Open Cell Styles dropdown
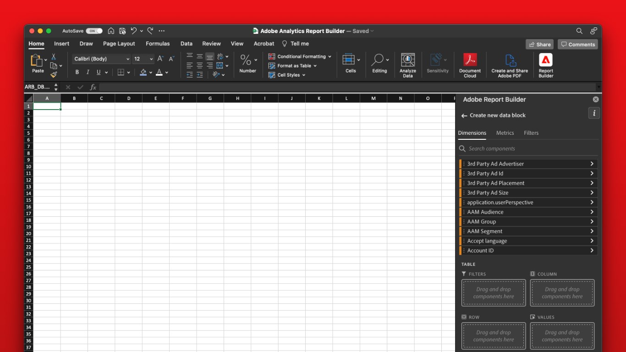 287,75
